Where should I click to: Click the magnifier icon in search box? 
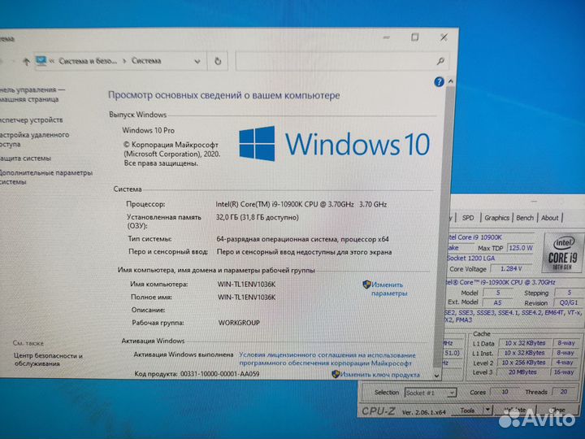click(x=440, y=61)
